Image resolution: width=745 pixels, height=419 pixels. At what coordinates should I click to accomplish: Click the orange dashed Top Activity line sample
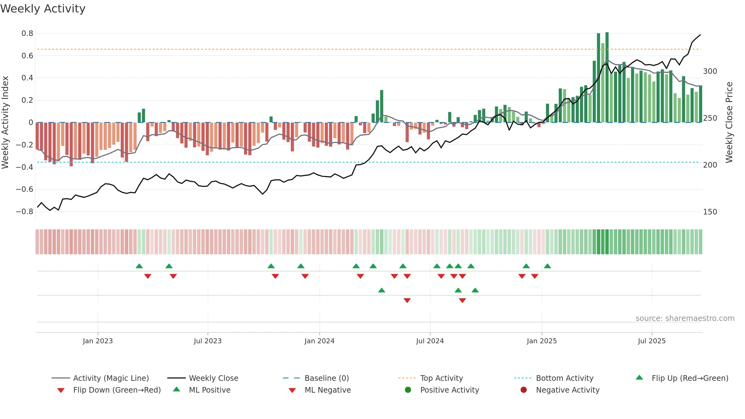click(x=407, y=378)
